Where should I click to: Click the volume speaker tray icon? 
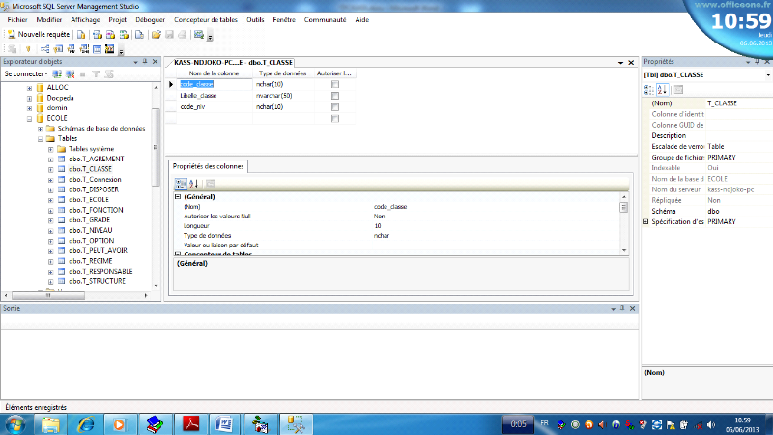point(711,424)
